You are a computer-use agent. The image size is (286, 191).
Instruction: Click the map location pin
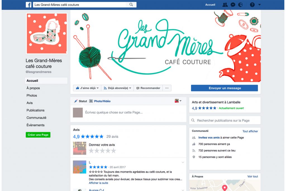tap(225, 188)
